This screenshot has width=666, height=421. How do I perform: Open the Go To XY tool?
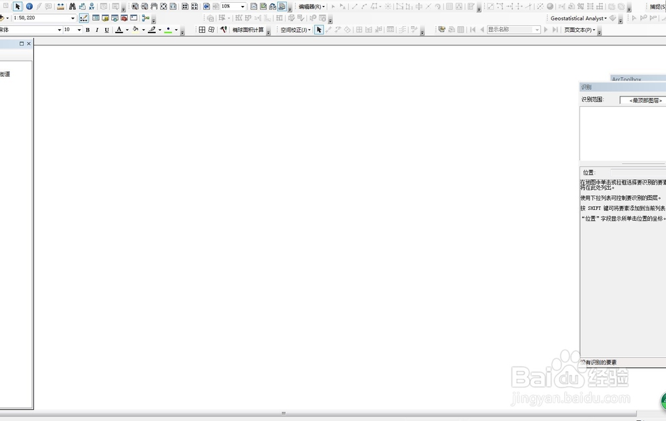92,7
